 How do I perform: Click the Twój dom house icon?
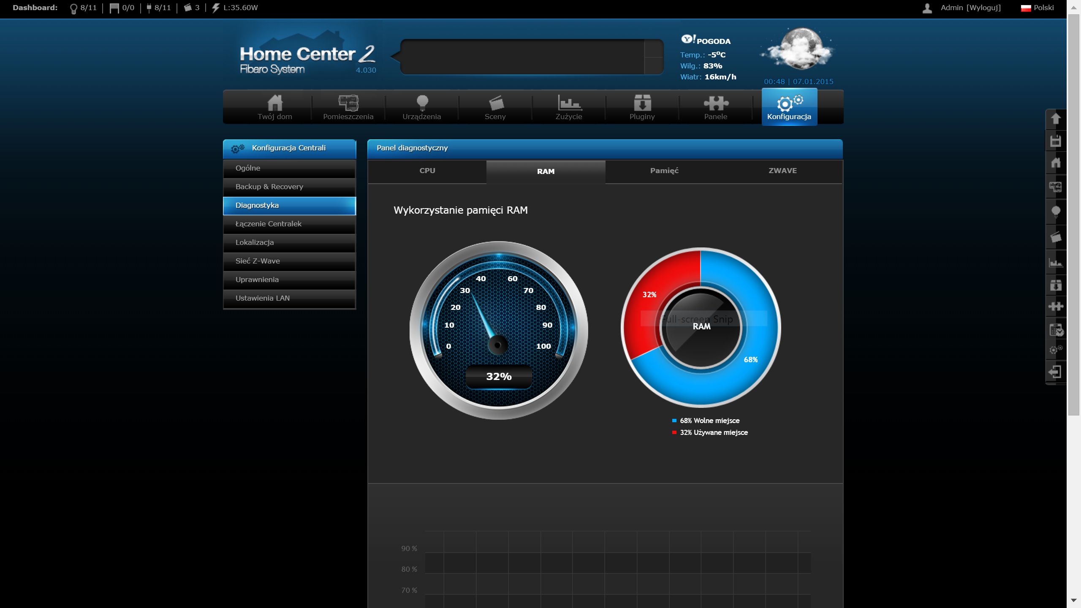pyautogui.click(x=275, y=103)
